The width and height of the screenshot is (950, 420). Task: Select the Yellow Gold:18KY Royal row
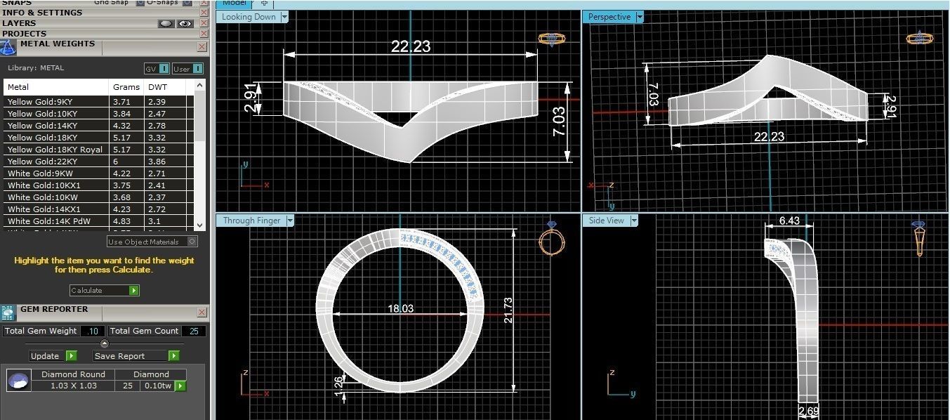click(x=98, y=150)
